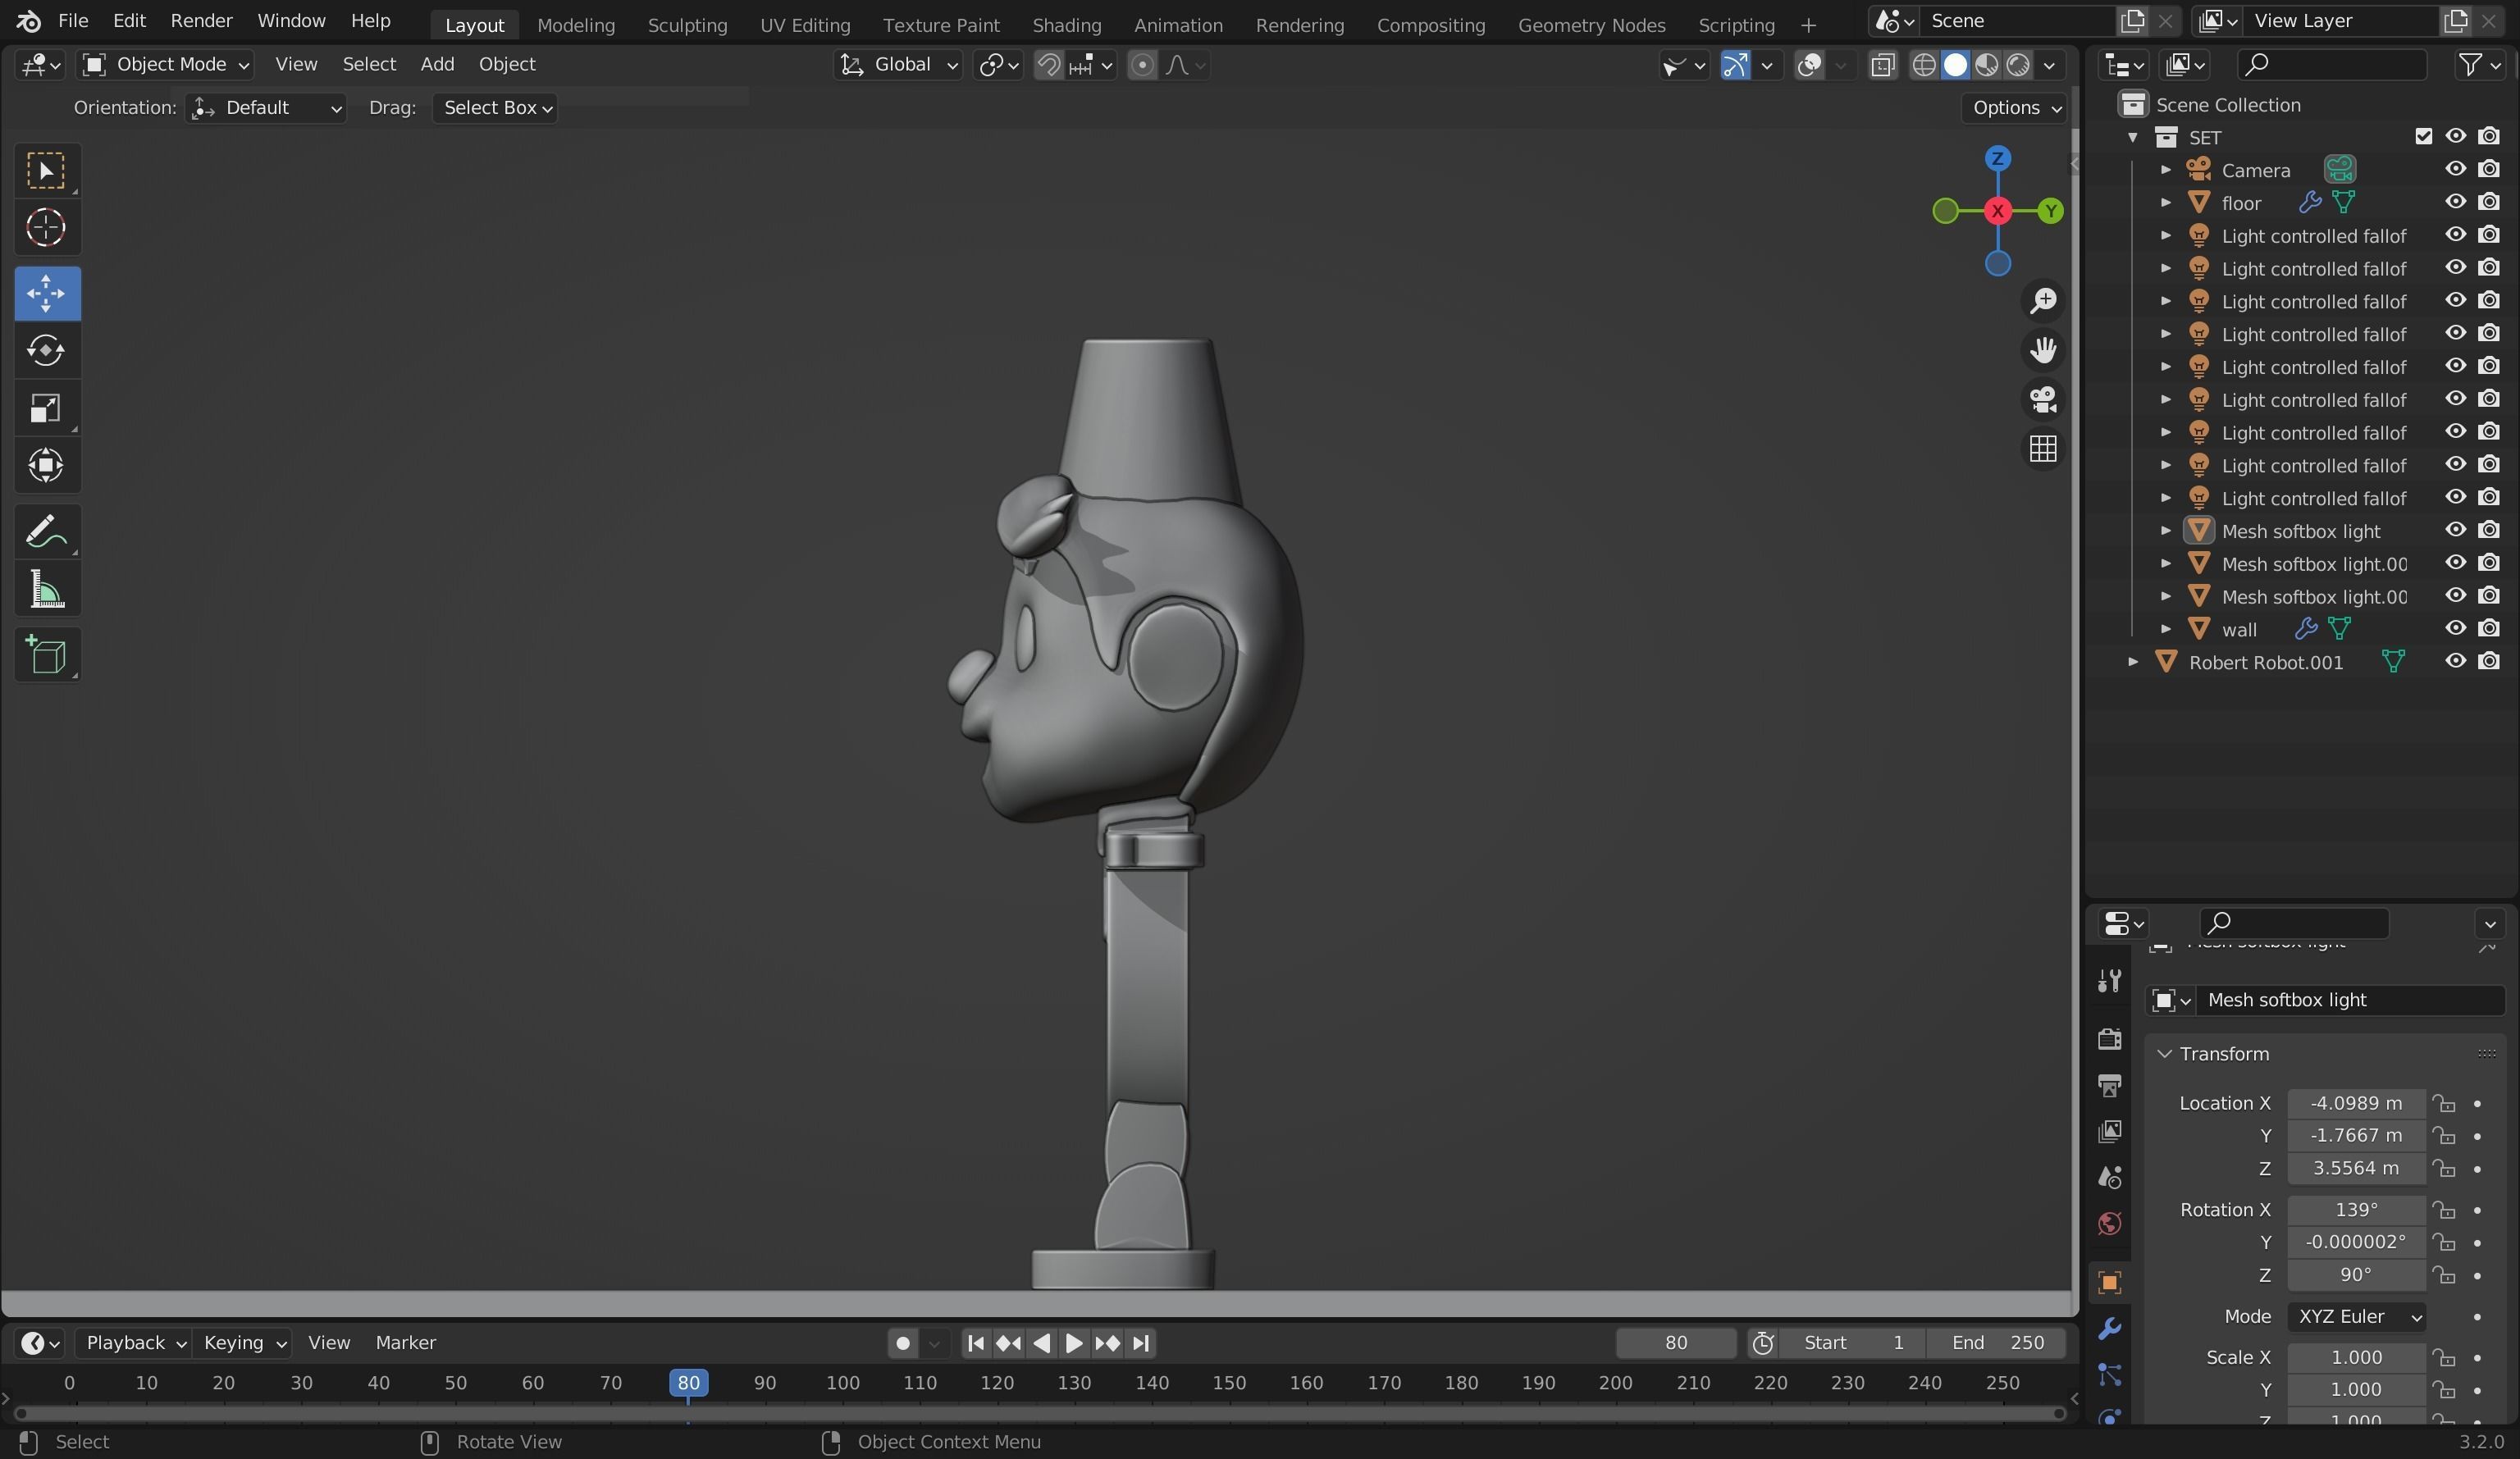Hide the wall object in viewport

point(2455,628)
